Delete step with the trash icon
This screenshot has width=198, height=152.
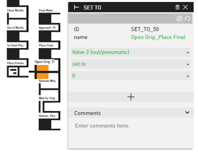point(177,7)
